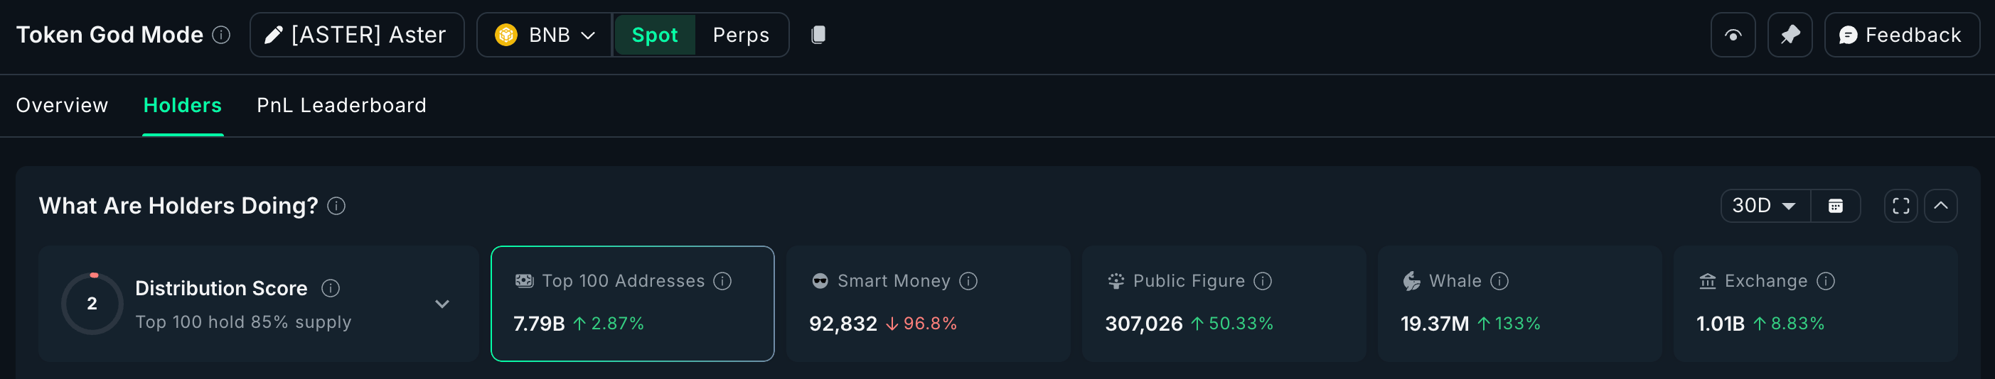Click the pin icon button

click(x=1789, y=35)
